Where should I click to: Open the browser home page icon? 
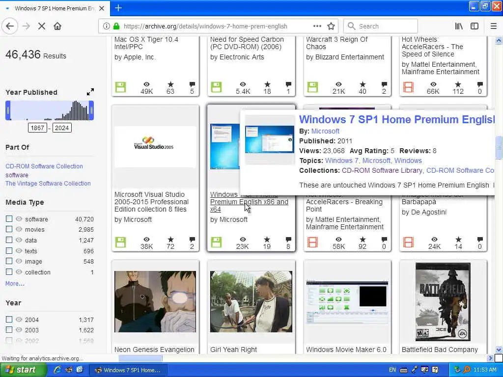pyautogui.click(x=57, y=27)
